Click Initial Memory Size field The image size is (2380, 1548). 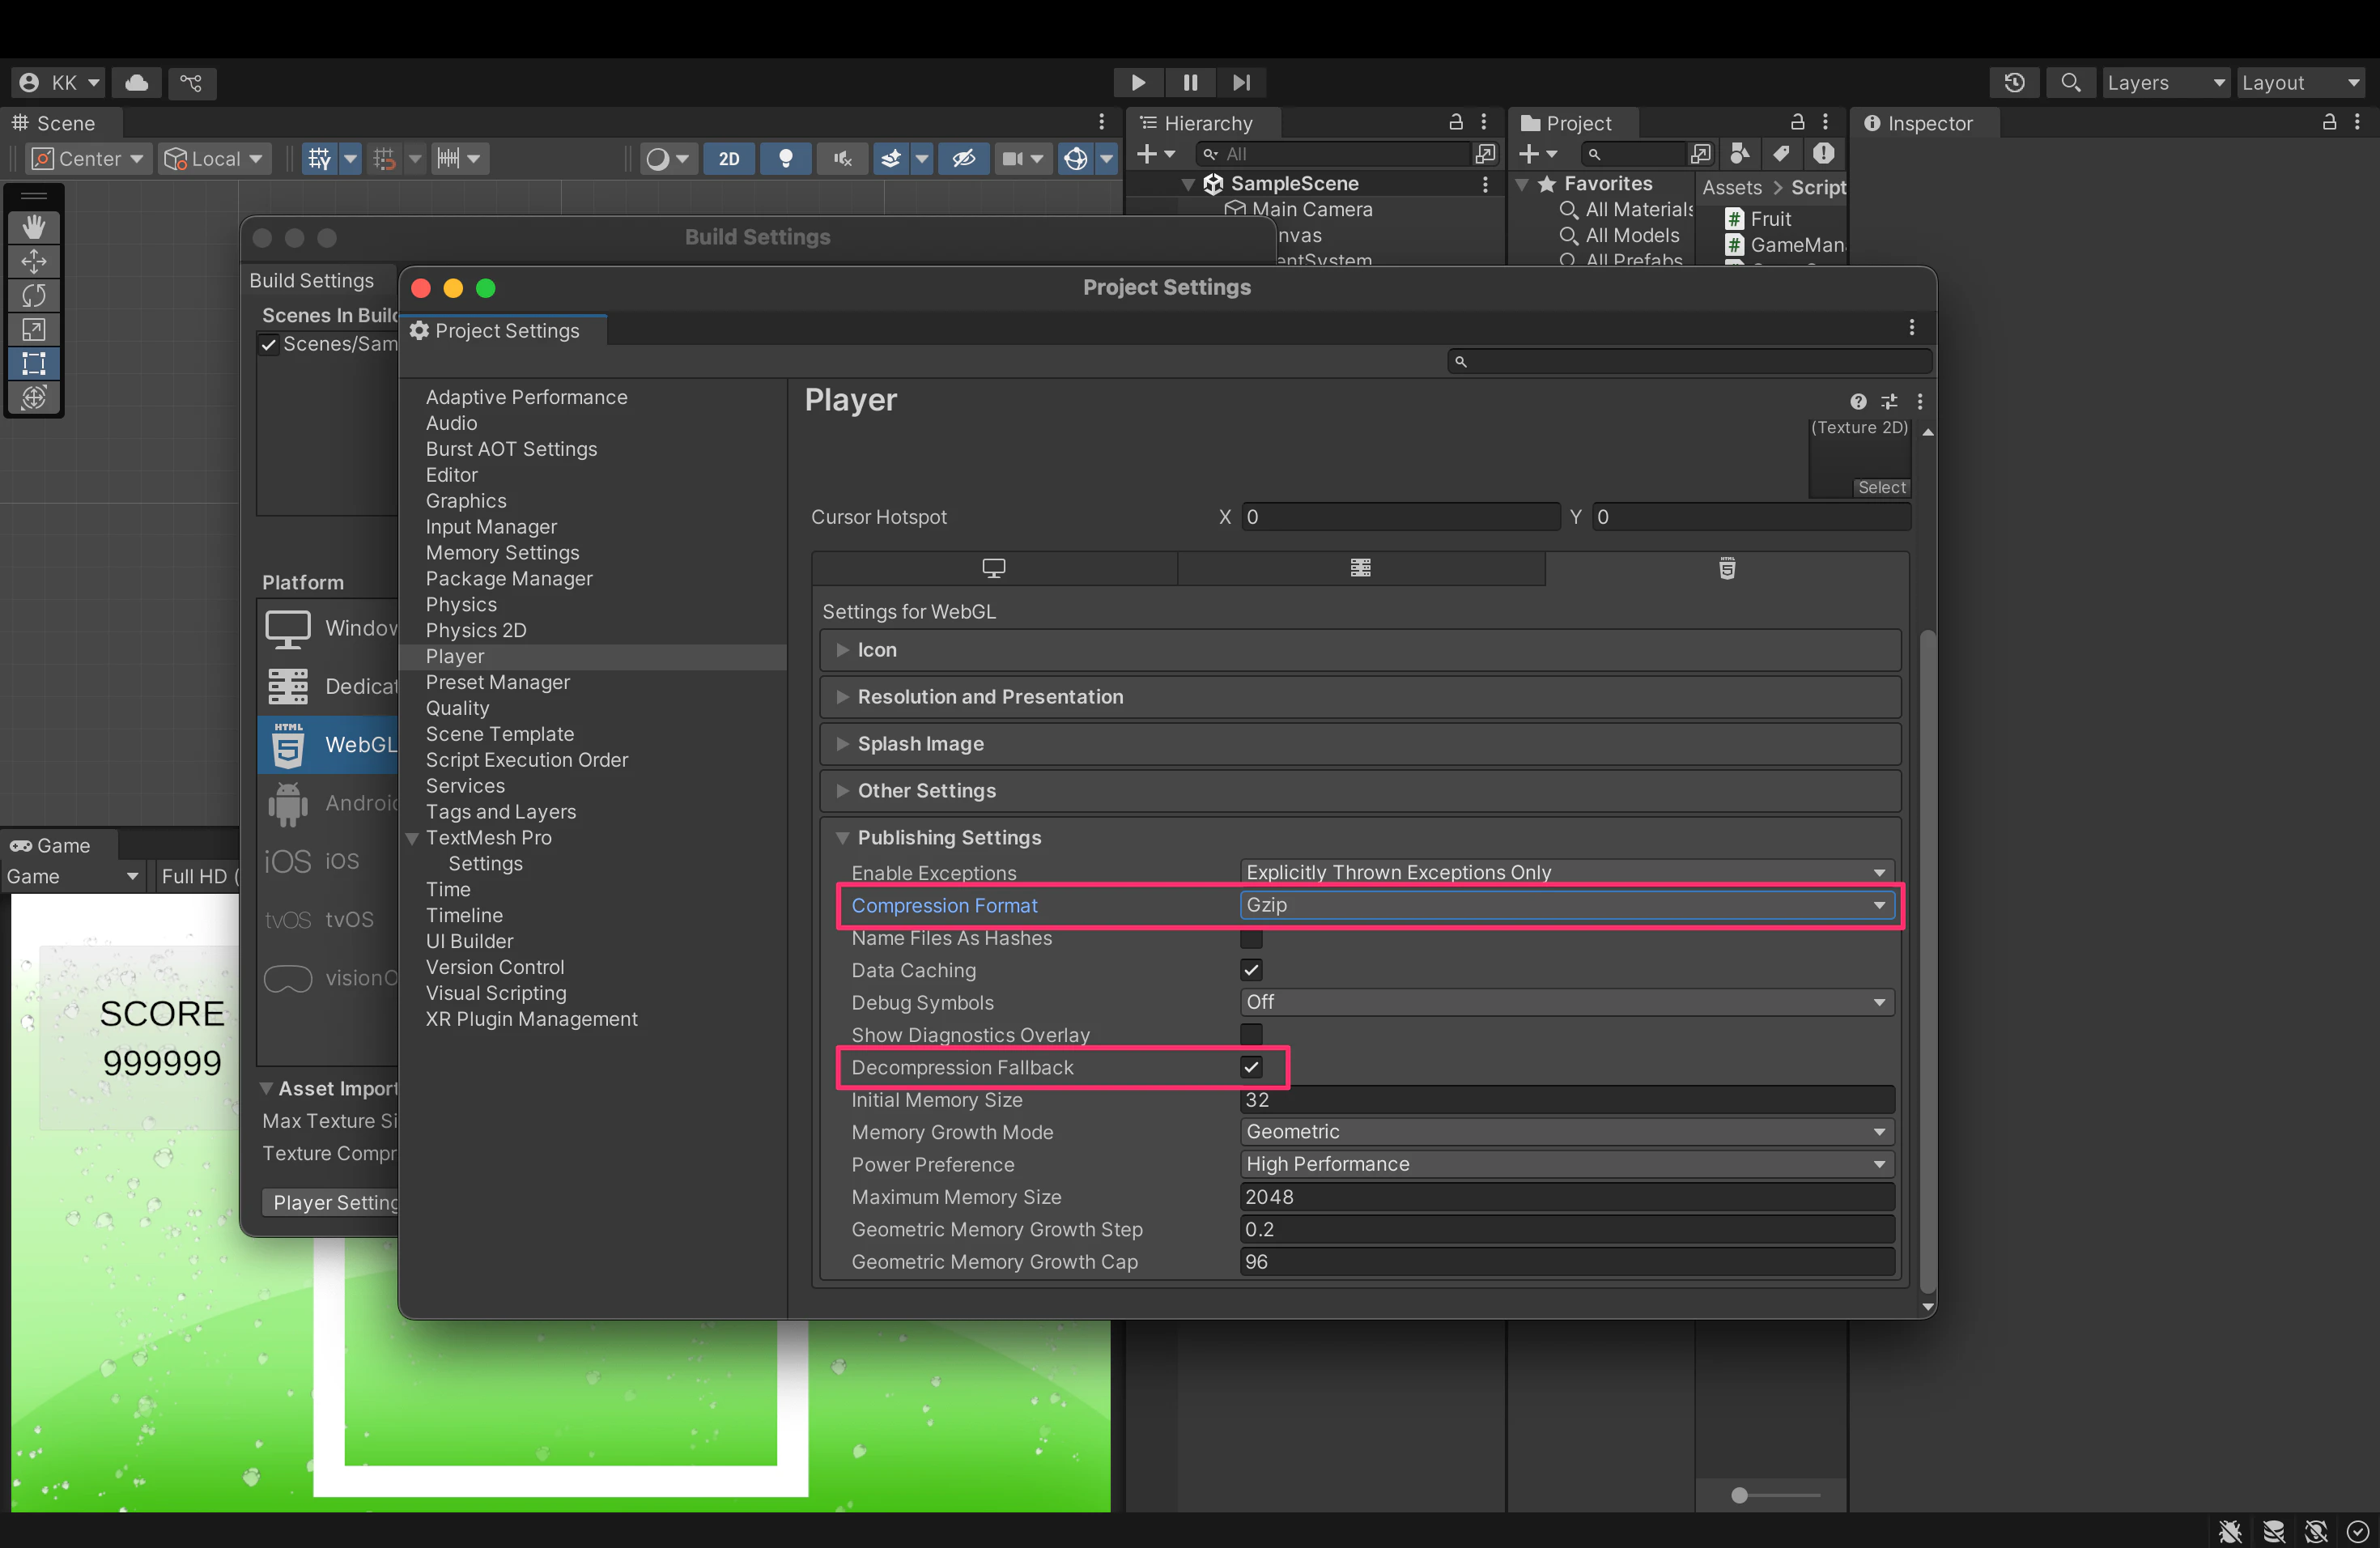click(x=1566, y=1099)
